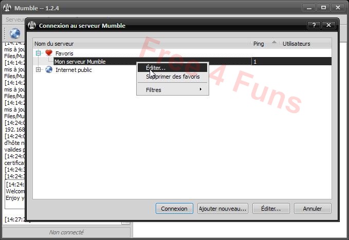Open the Serveur menu in main window
Image resolution: width=349 pixels, height=240 pixels.
tap(15, 20)
